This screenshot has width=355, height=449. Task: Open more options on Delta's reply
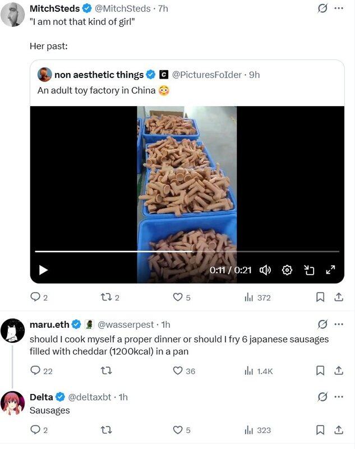pos(338,397)
